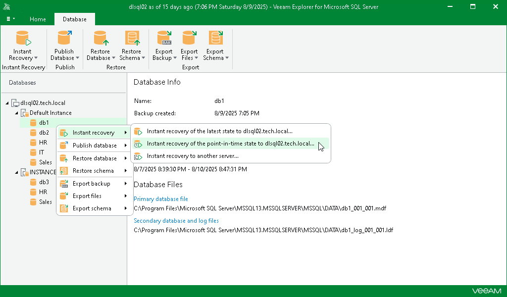Collapse the Default Instance tree node
Screen dimensions: 507x297
click(x=16, y=112)
